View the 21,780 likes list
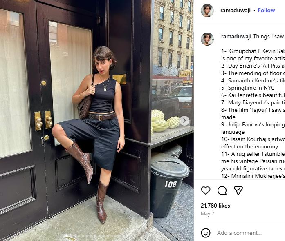This screenshot has width=285, height=241. pyautogui.click(x=215, y=206)
